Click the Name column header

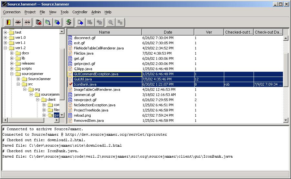pos(104,32)
